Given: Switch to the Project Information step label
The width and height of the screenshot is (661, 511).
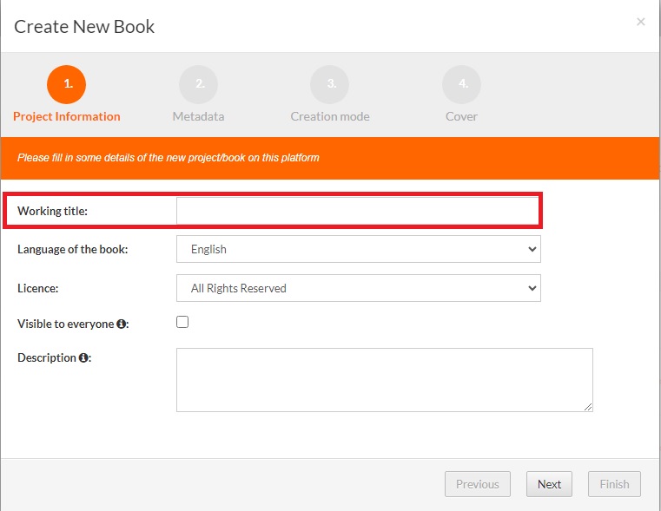Looking at the screenshot, I should [x=67, y=116].
